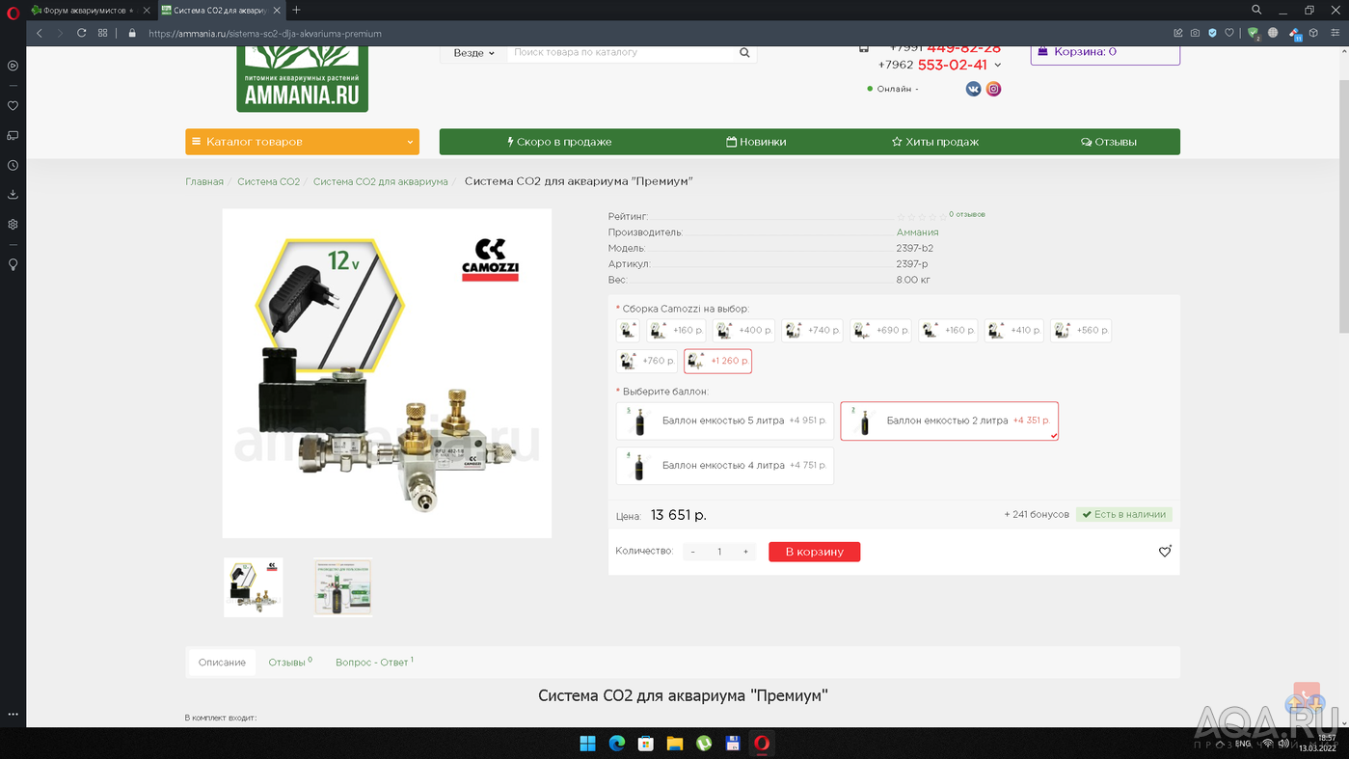
Task: Open the Описание tab
Action: [222, 663]
